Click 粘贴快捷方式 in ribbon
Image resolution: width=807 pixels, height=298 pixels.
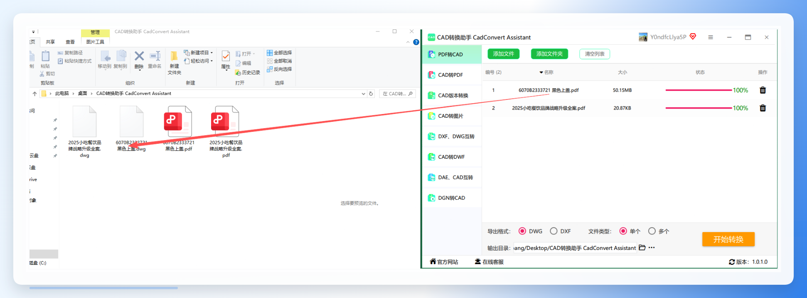coord(74,61)
